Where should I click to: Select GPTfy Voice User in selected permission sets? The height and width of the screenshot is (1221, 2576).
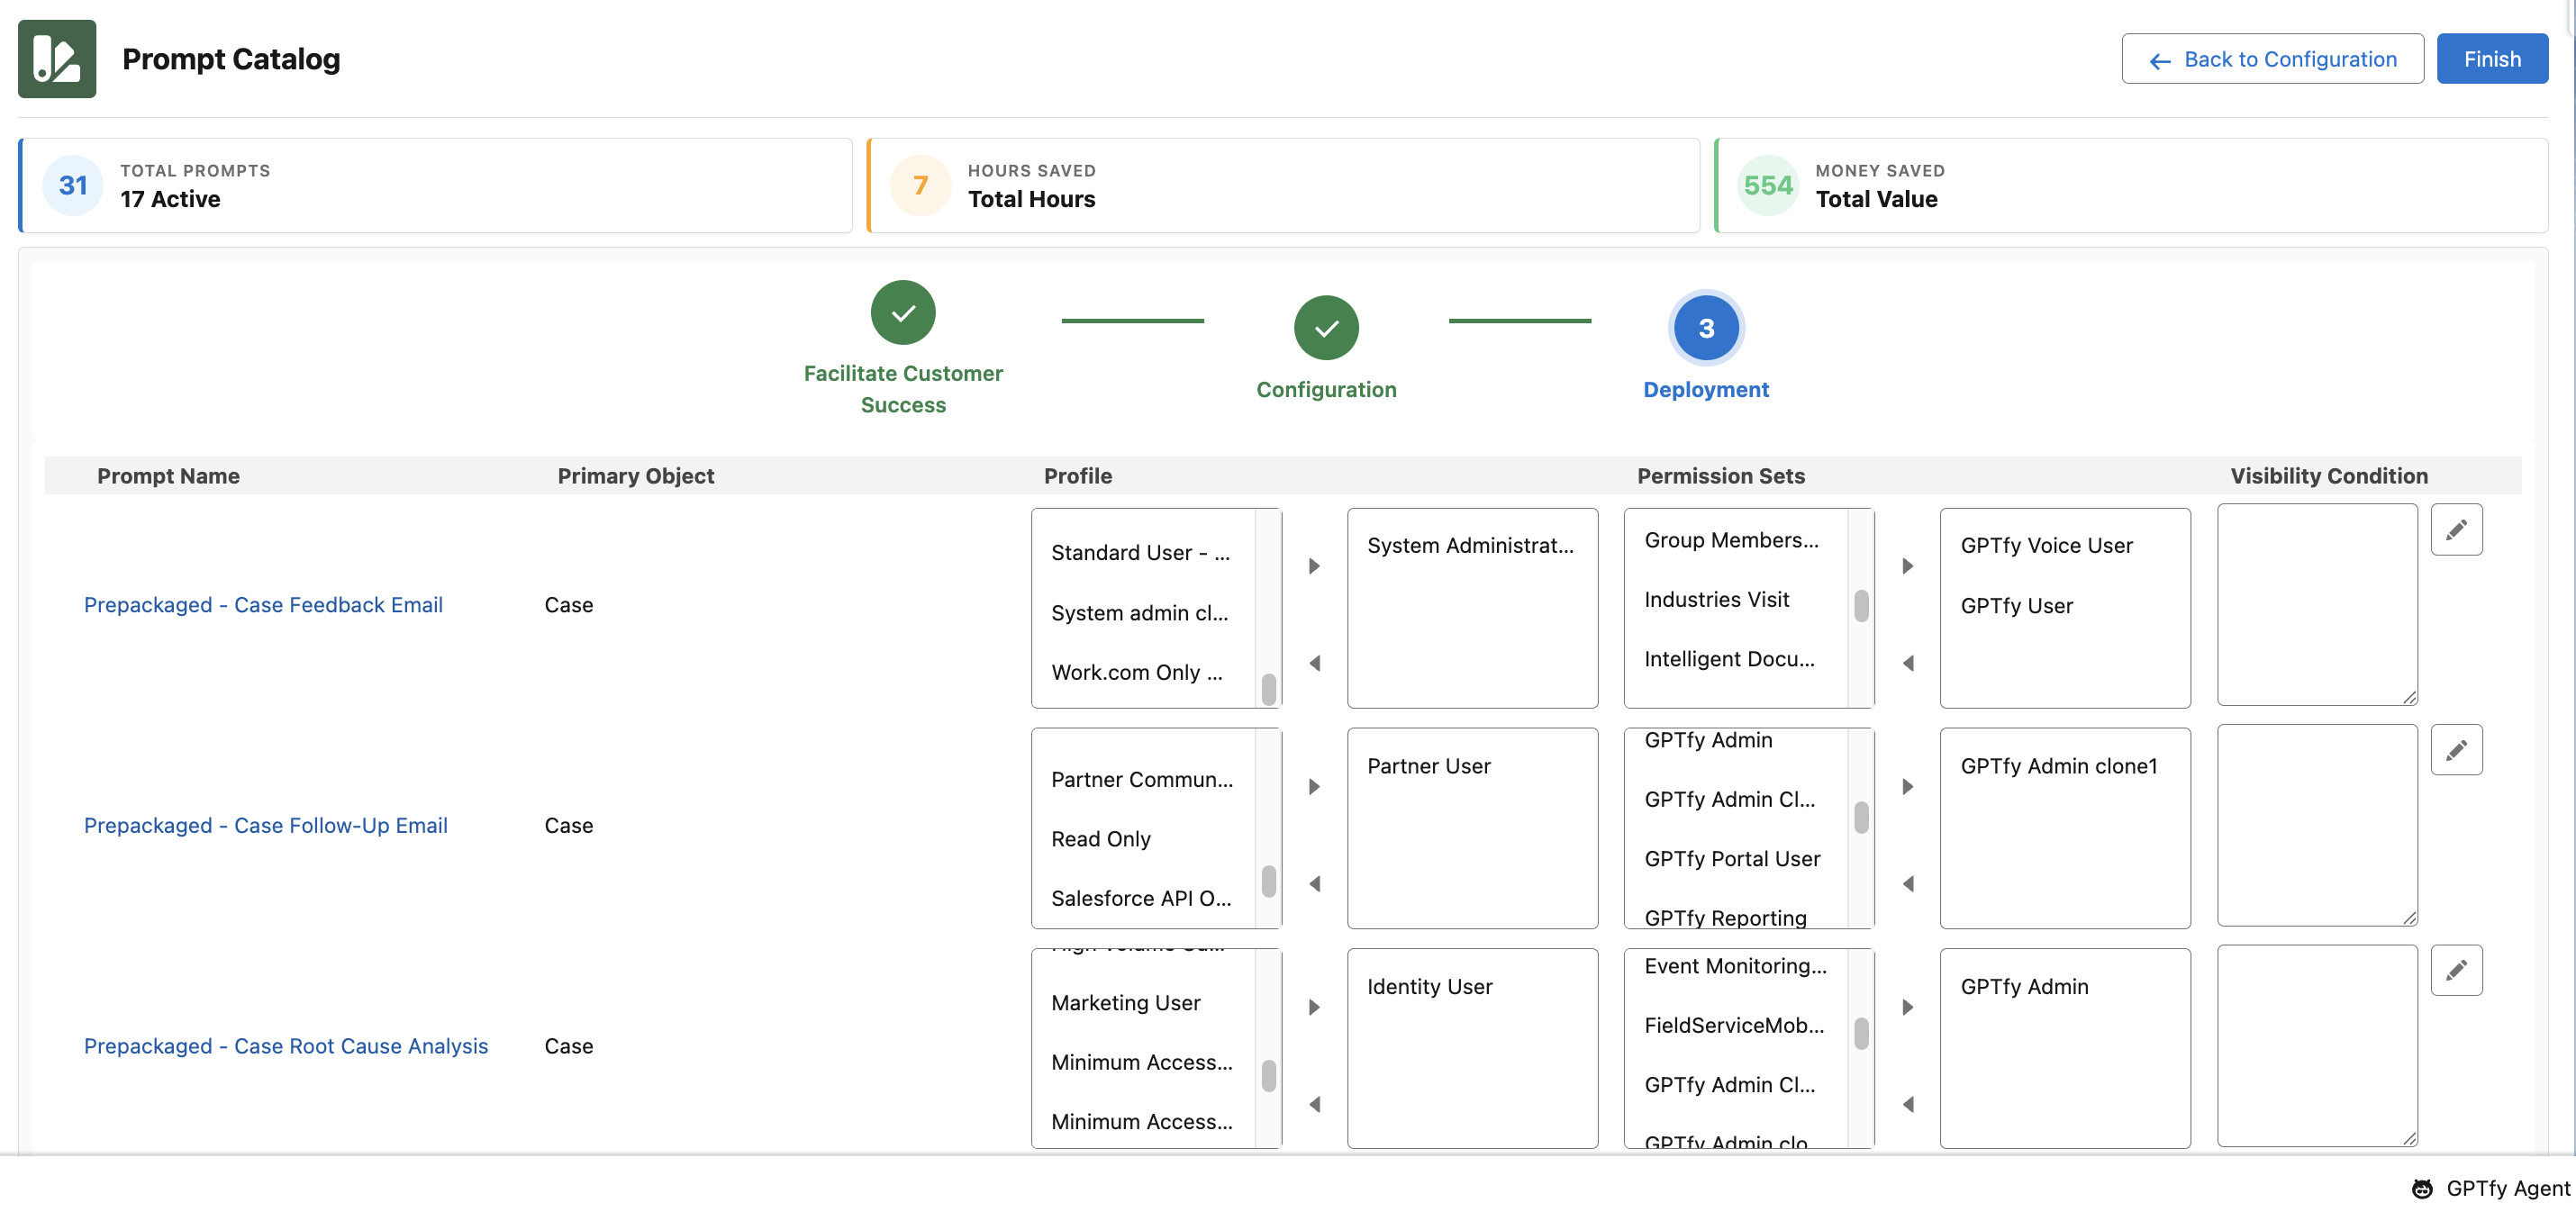(x=2046, y=546)
